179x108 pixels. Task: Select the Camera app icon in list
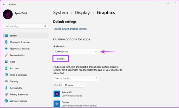(57, 104)
